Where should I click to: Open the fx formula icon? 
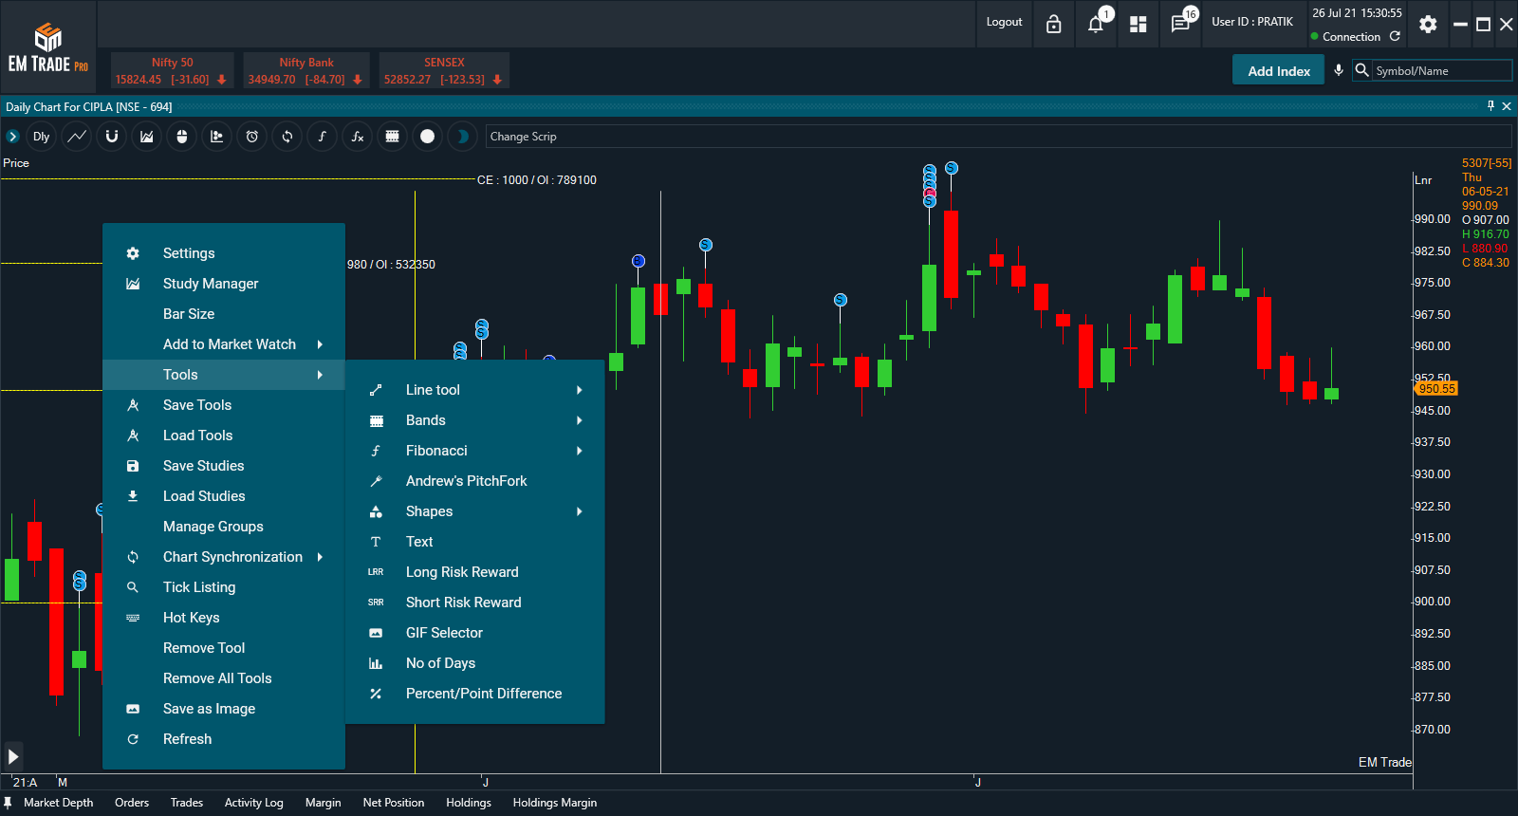(358, 137)
